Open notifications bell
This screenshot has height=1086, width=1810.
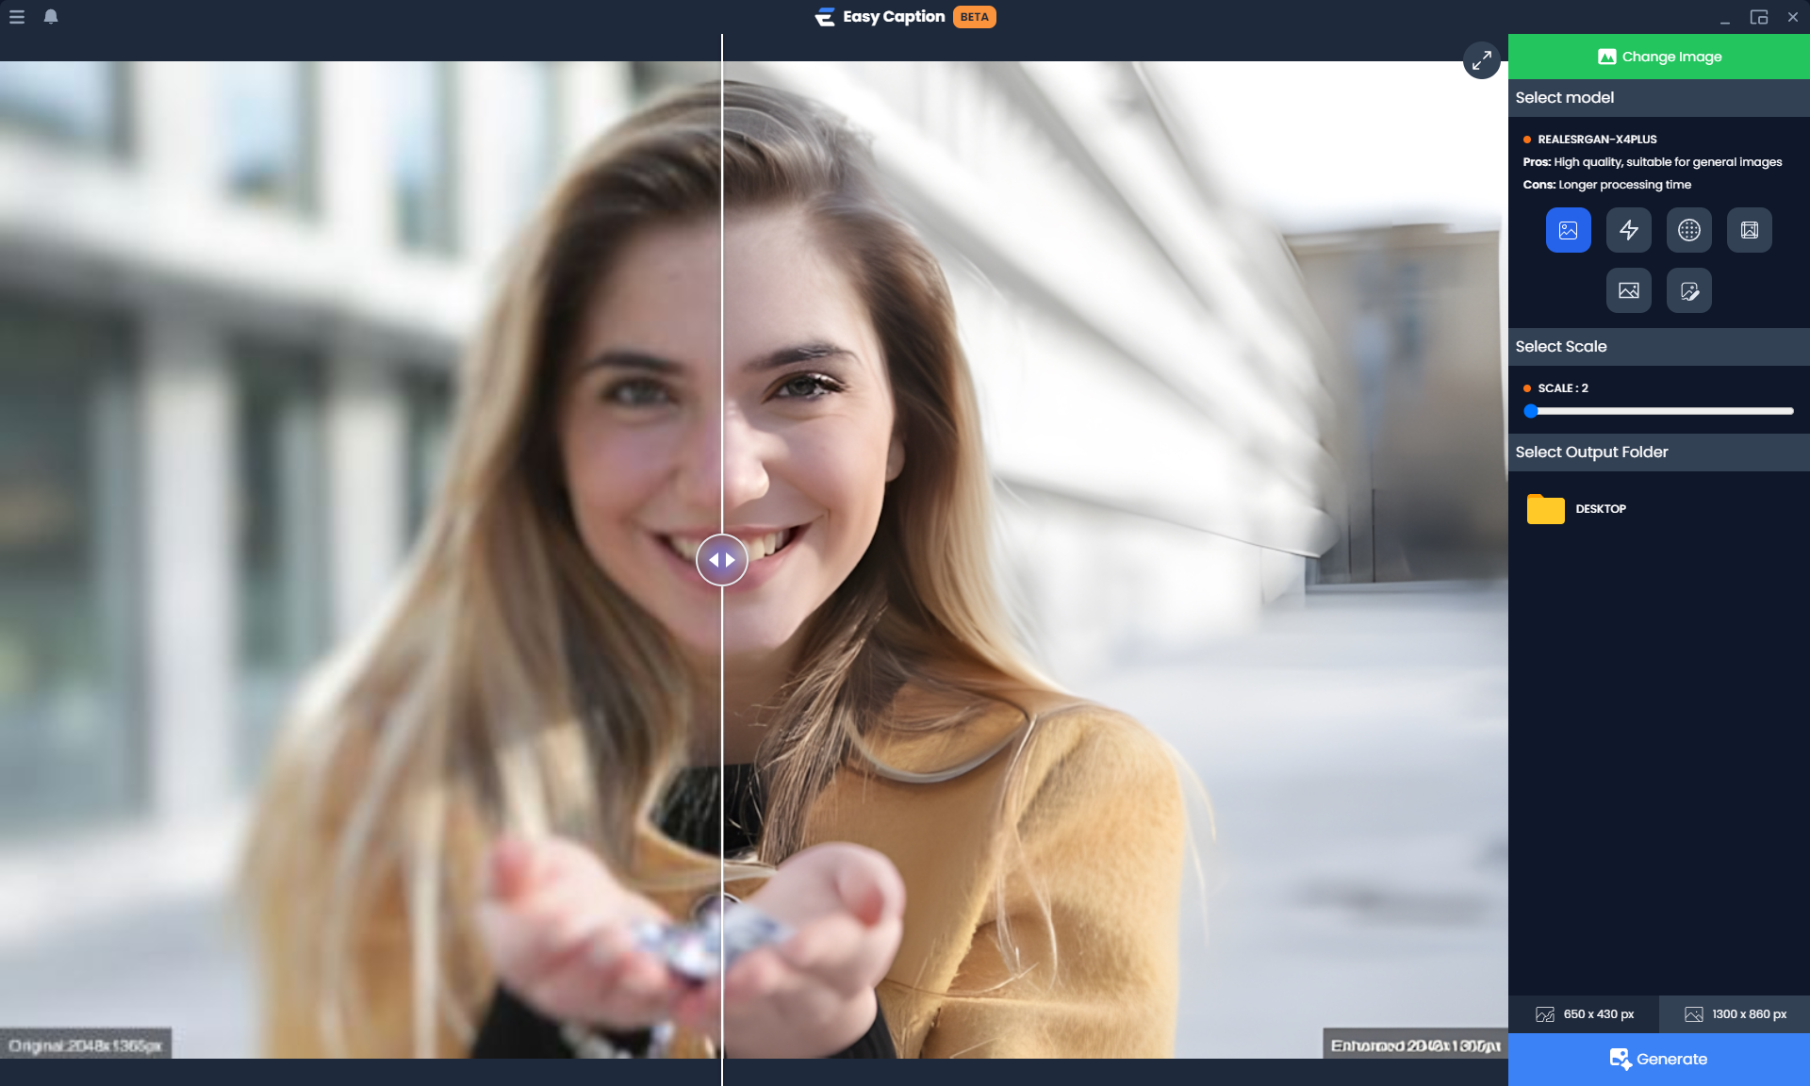pyautogui.click(x=51, y=16)
